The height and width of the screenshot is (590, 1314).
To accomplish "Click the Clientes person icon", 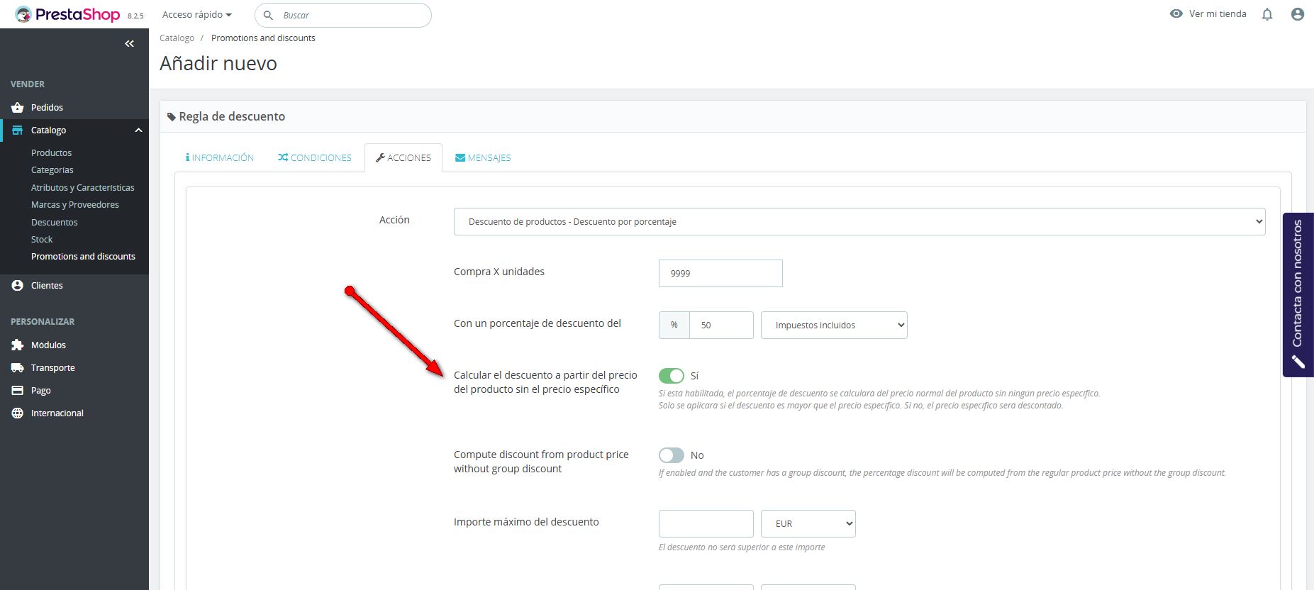I will [18, 285].
